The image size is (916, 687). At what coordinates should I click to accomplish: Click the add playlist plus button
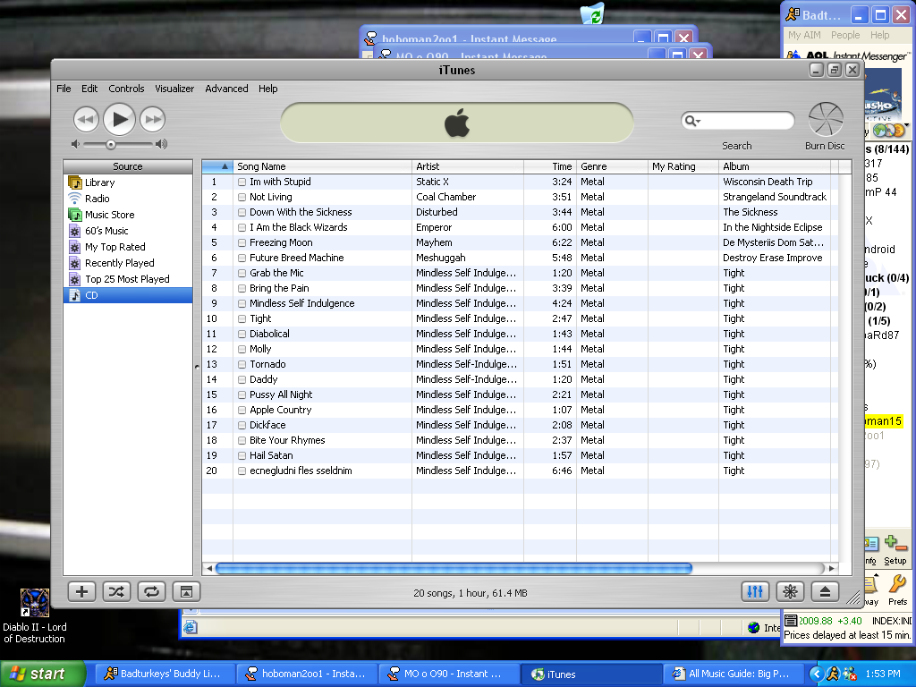(x=81, y=592)
